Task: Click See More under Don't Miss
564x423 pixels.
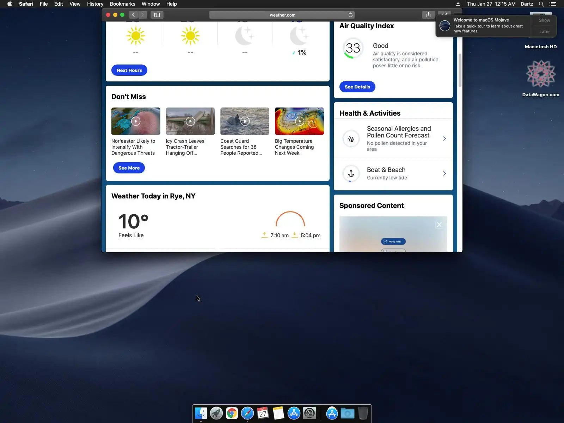Action: click(129, 168)
